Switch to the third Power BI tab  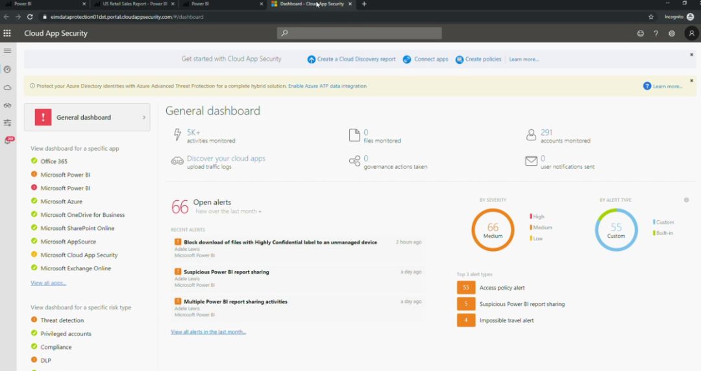(x=223, y=4)
